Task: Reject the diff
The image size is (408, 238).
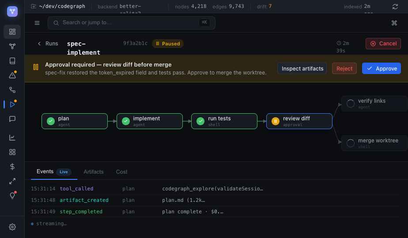Action: click(x=344, y=69)
